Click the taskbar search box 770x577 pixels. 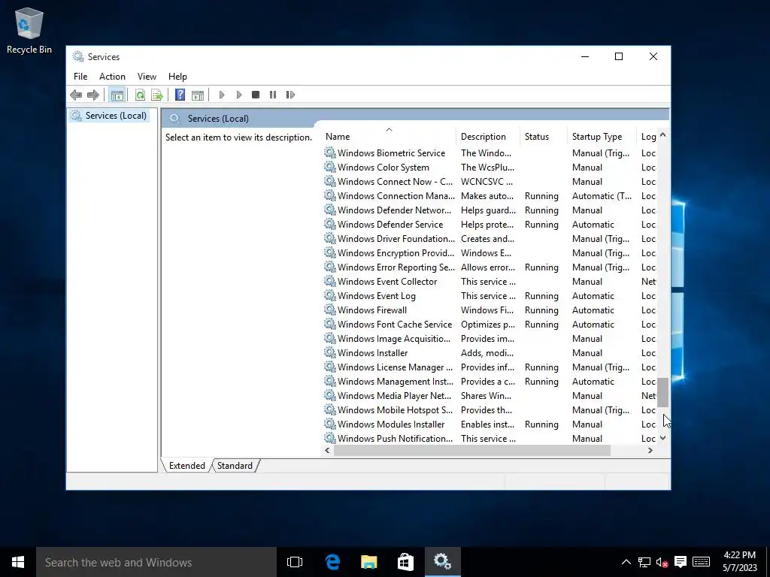[x=156, y=562]
